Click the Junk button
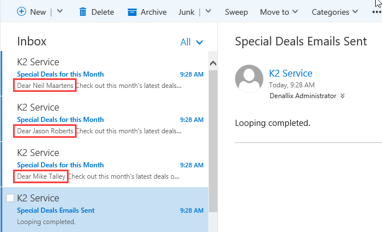 tap(186, 11)
